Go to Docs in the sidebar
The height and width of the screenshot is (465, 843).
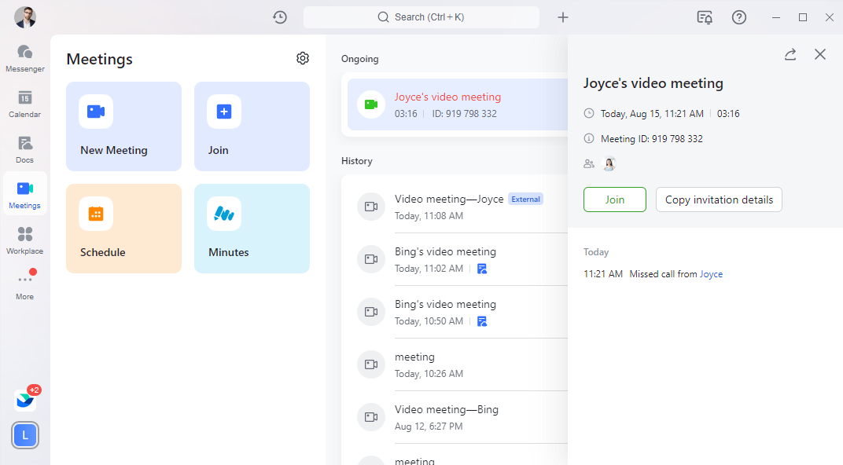(x=25, y=149)
